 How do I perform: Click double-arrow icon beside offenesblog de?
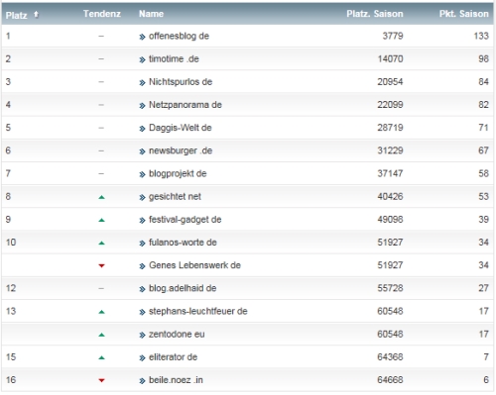click(x=142, y=37)
